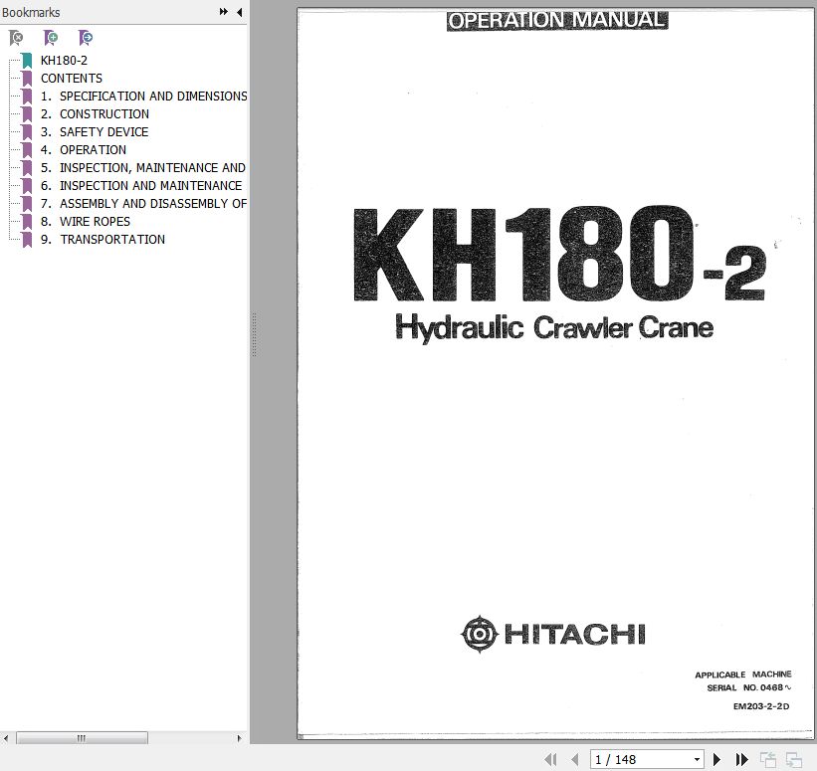
Task: Go to 3. SAFETY DEVICE bookmark
Action: pos(95,131)
